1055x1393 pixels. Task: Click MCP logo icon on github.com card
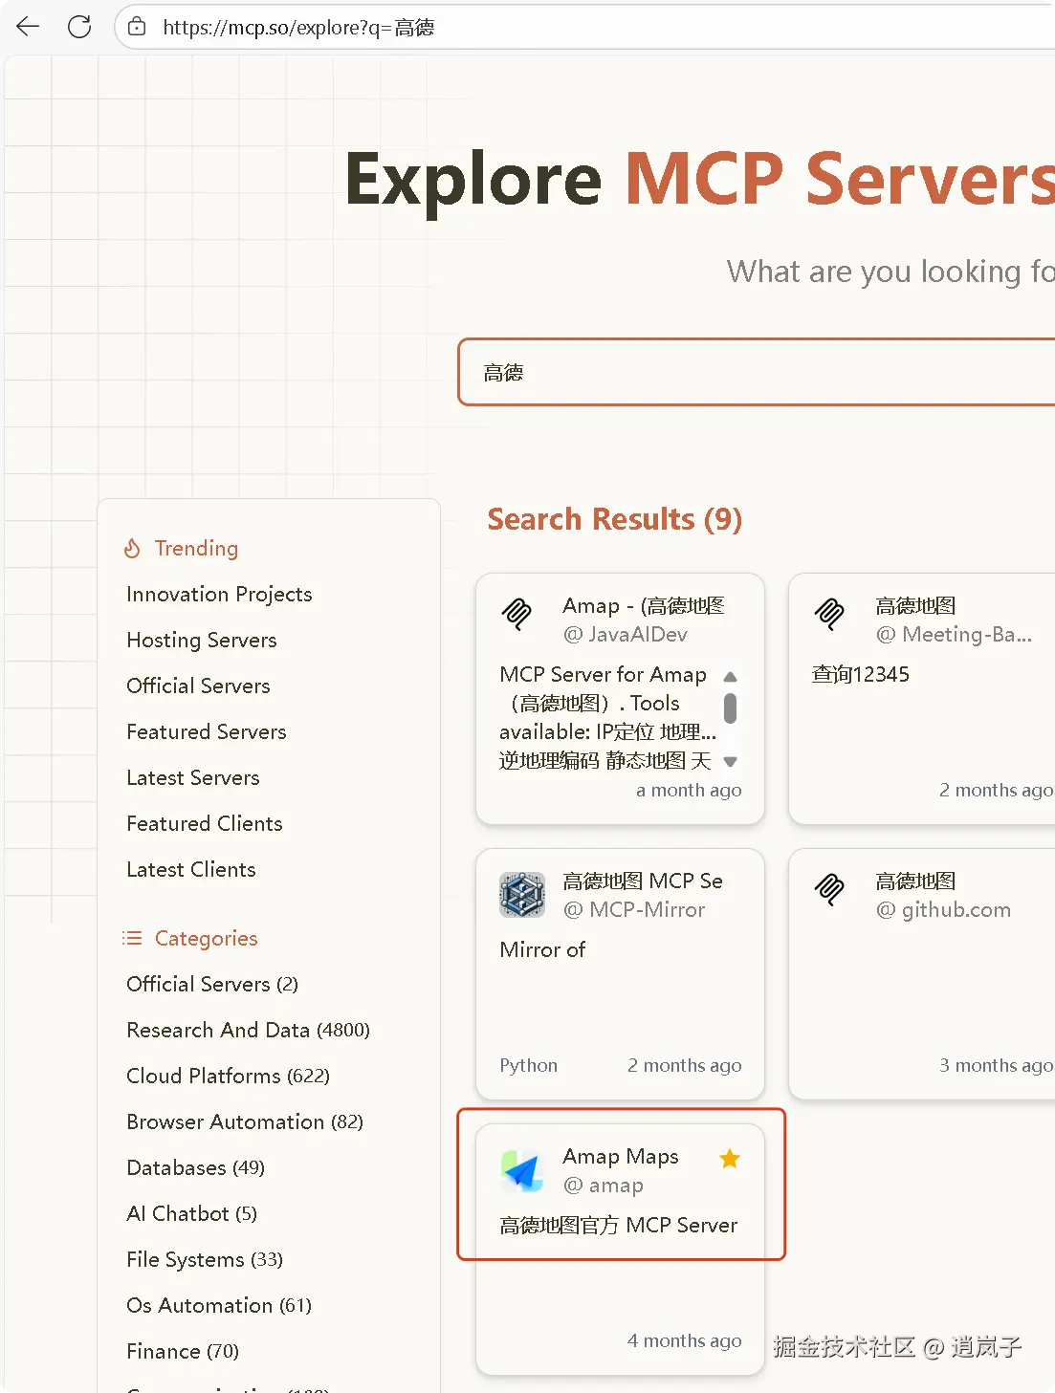coord(829,889)
